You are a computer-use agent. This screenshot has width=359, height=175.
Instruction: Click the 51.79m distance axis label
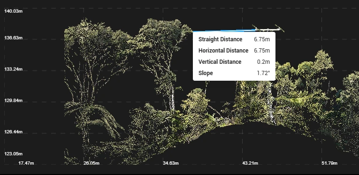(x=329, y=163)
